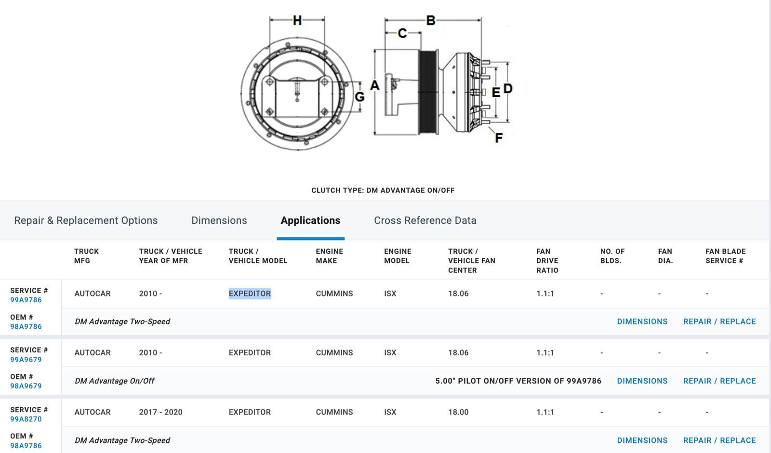Open DIMENSIONS link in 99A8270 row

(x=642, y=440)
